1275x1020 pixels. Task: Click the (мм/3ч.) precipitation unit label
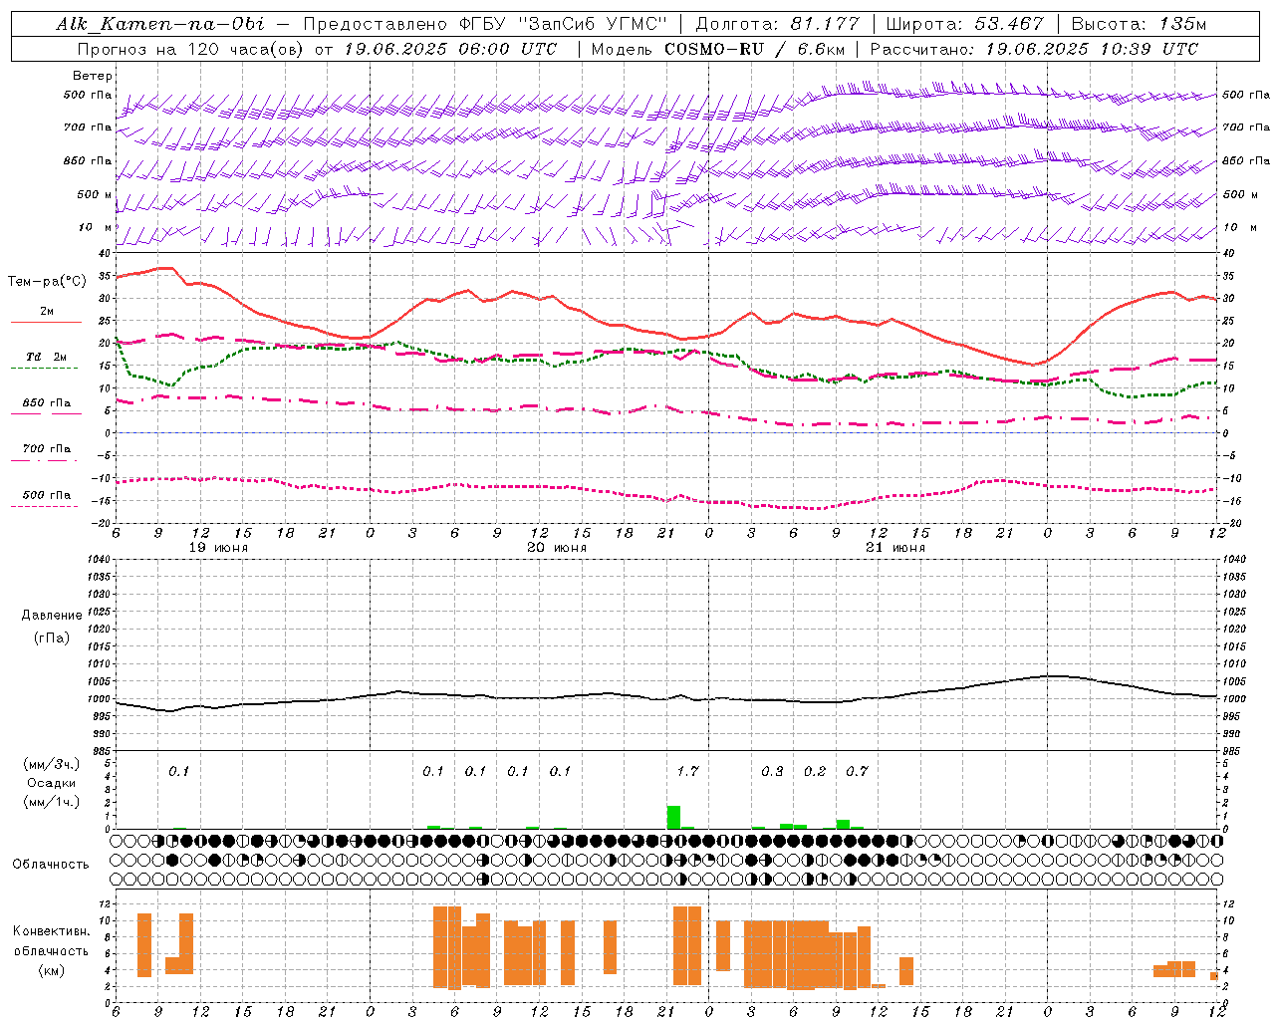[x=52, y=764]
